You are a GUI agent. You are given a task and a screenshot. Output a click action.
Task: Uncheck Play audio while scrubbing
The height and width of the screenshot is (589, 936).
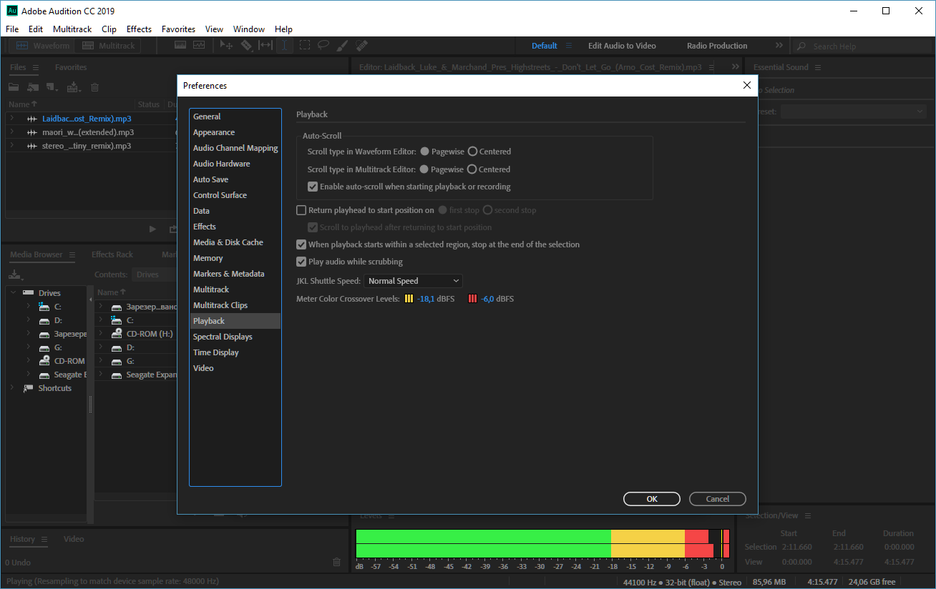(x=301, y=262)
